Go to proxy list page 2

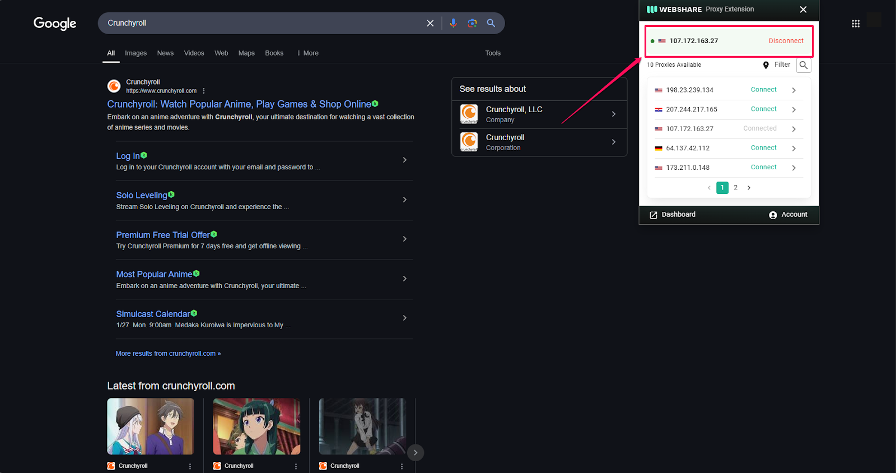pyautogui.click(x=735, y=188)
